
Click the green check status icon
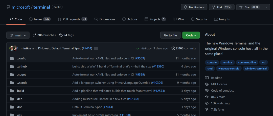(x=138, y=49)
